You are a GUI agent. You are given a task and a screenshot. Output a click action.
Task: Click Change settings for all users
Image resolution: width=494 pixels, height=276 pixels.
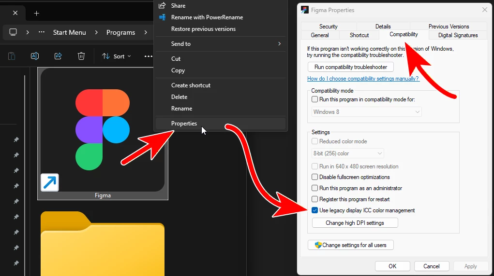click(351, 245)
